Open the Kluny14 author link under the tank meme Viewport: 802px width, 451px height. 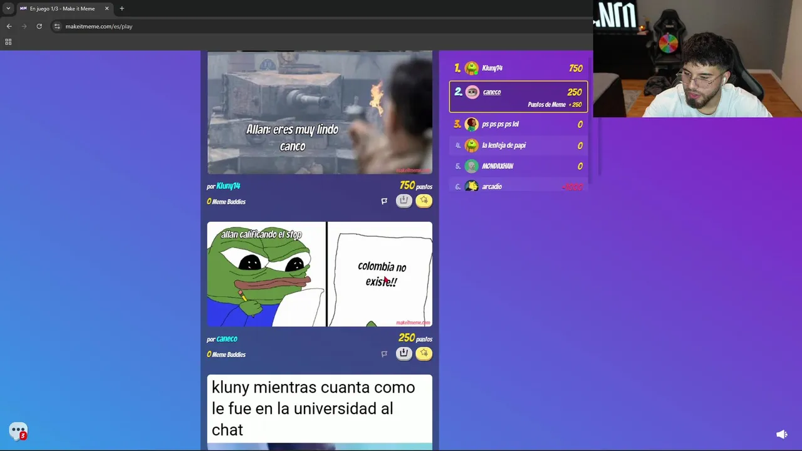point(228,186)
